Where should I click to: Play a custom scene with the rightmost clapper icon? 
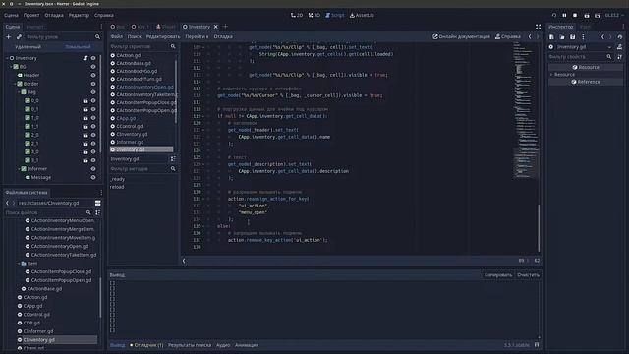597,16
